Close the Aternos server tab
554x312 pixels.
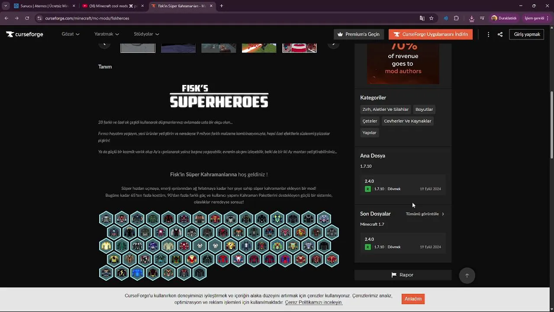74,6
